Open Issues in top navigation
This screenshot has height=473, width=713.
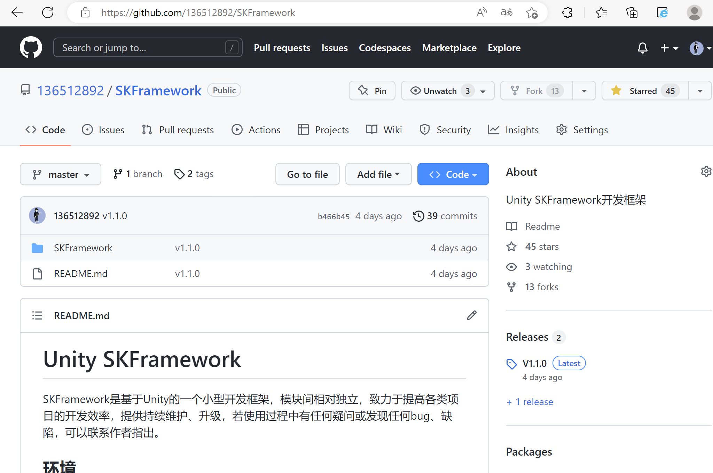point(335,48)
